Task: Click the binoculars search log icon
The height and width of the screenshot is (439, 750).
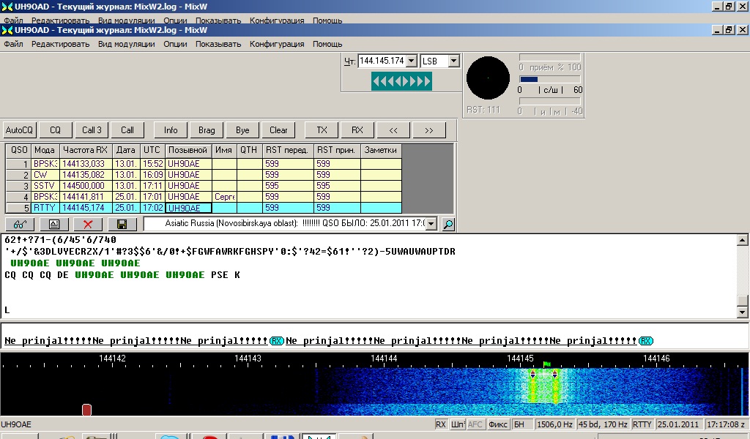Action: [x=20, y=224]
